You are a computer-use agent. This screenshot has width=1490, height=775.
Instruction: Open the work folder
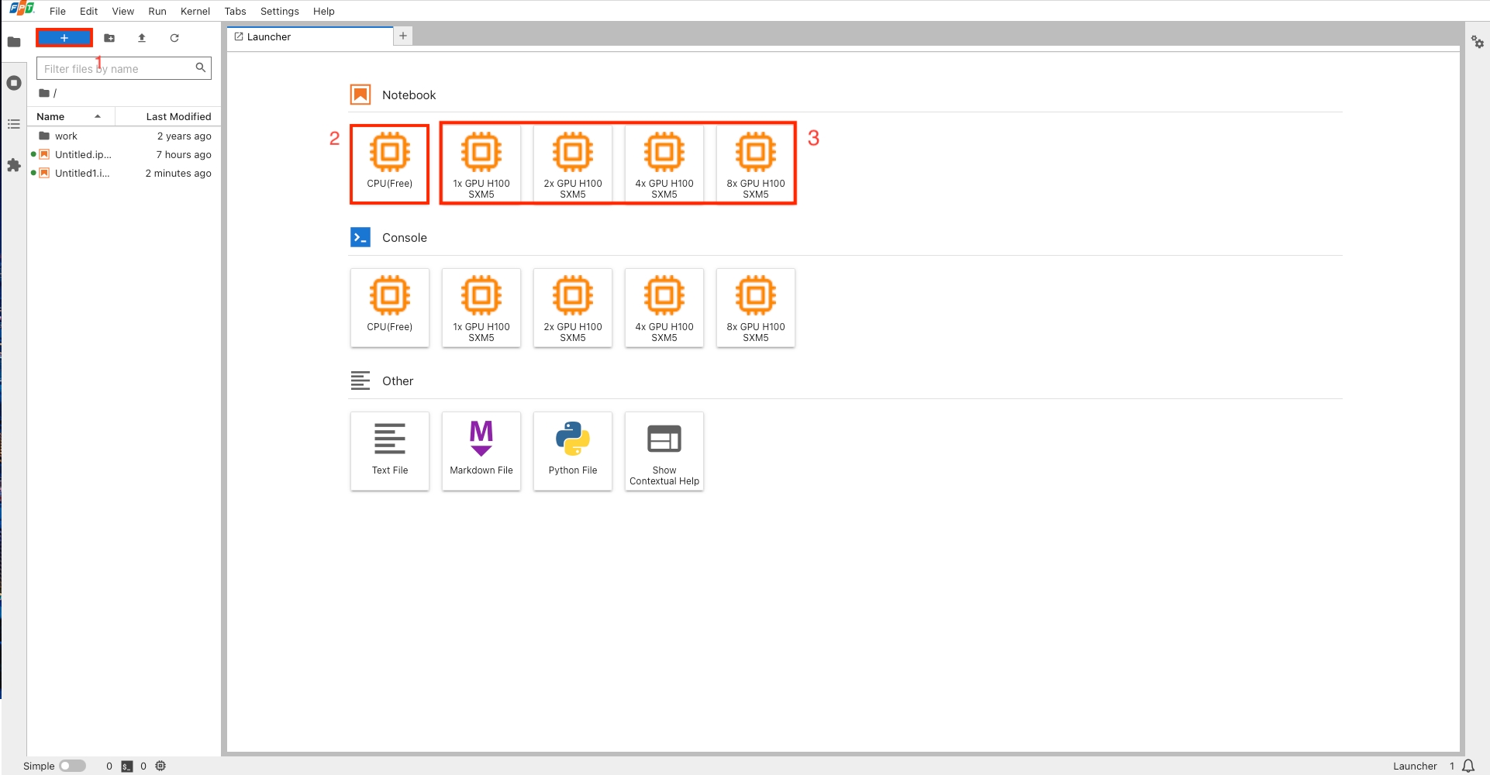(x=66, y=136)
